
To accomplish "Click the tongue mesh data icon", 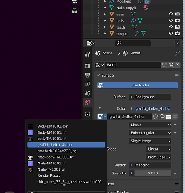I will [x=144, y=34].
